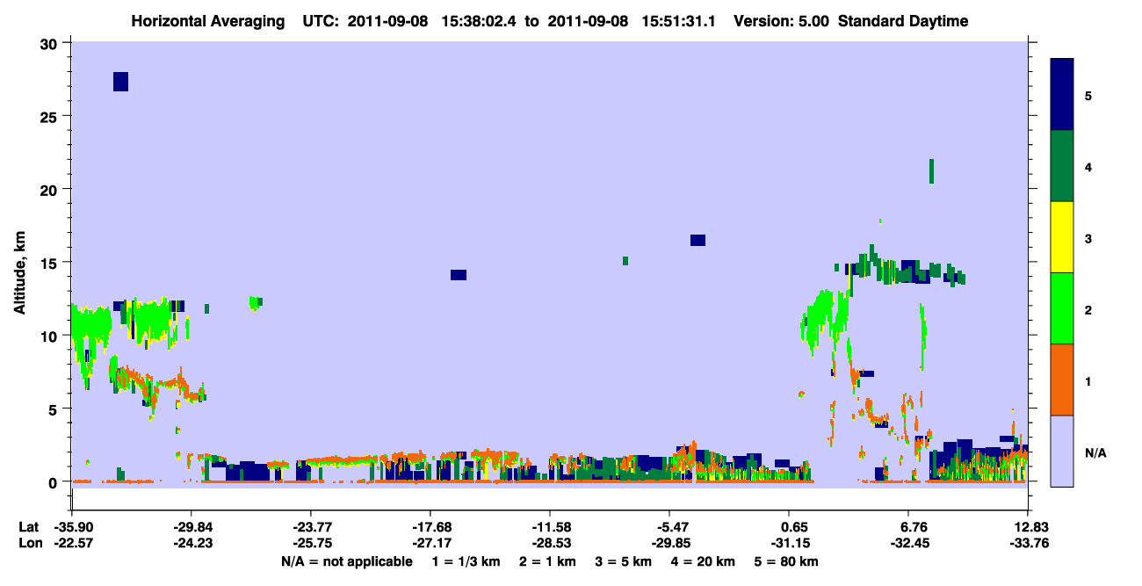Click the dark green level 4 colorbar segment

coord(1062,166)
